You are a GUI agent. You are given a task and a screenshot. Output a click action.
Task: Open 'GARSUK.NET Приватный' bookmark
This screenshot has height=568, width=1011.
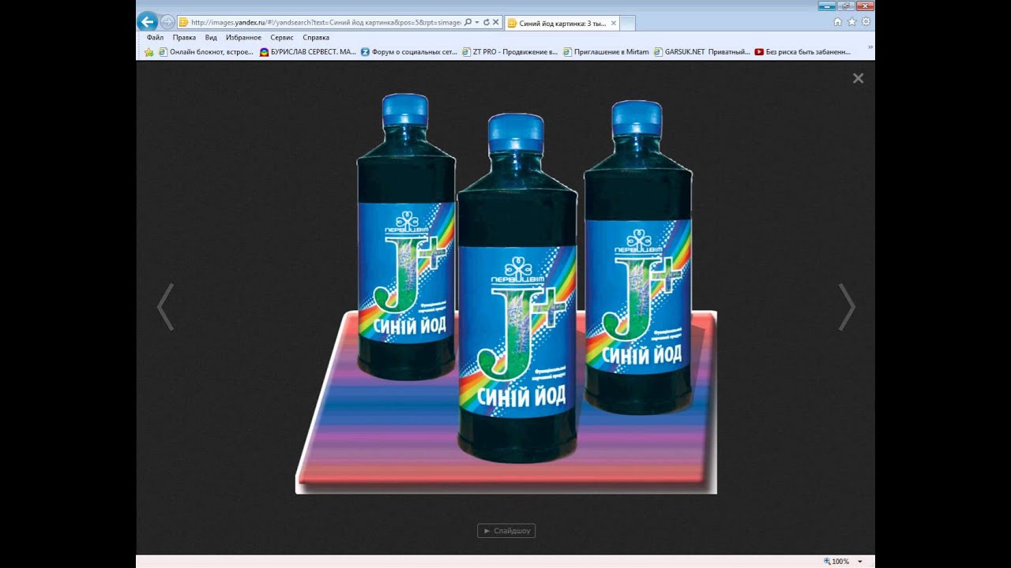pos(702,52)
